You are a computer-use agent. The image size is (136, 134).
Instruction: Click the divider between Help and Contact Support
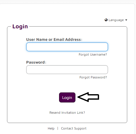coord(58,128)
